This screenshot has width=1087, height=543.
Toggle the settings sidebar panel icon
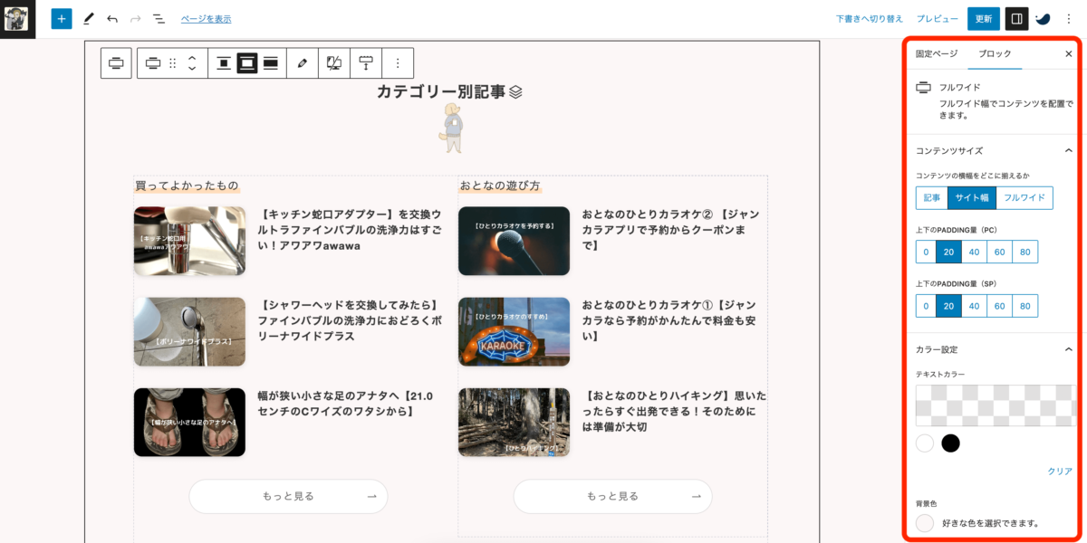coord(1016,18)
